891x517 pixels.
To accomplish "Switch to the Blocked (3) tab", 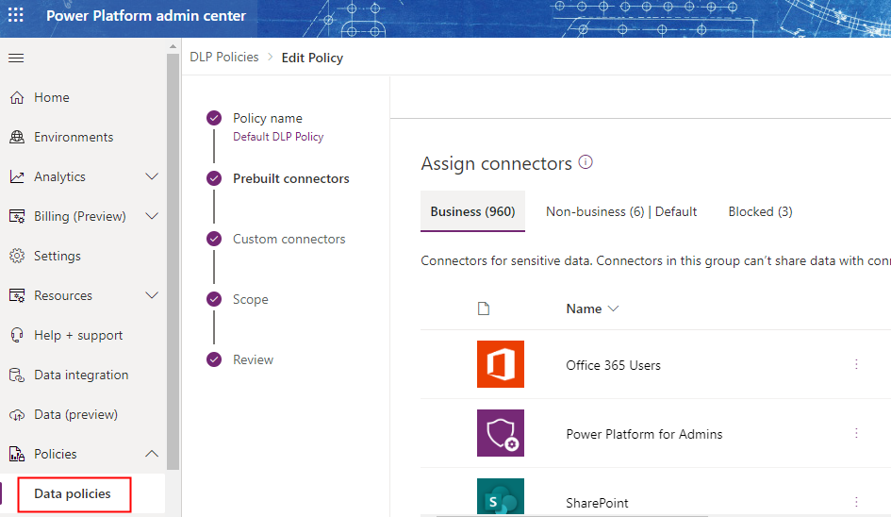I will [760, 211].
